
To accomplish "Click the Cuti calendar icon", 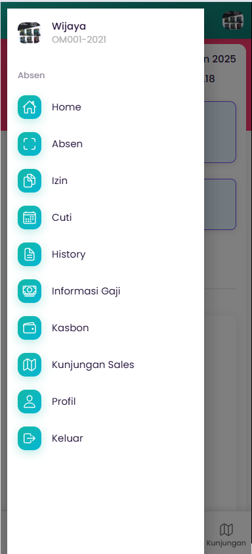I will 30,218.
